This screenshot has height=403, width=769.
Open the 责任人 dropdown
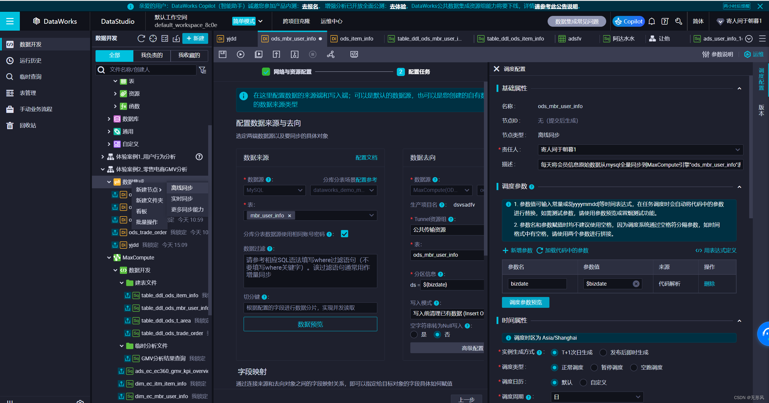tap(640, 150)
